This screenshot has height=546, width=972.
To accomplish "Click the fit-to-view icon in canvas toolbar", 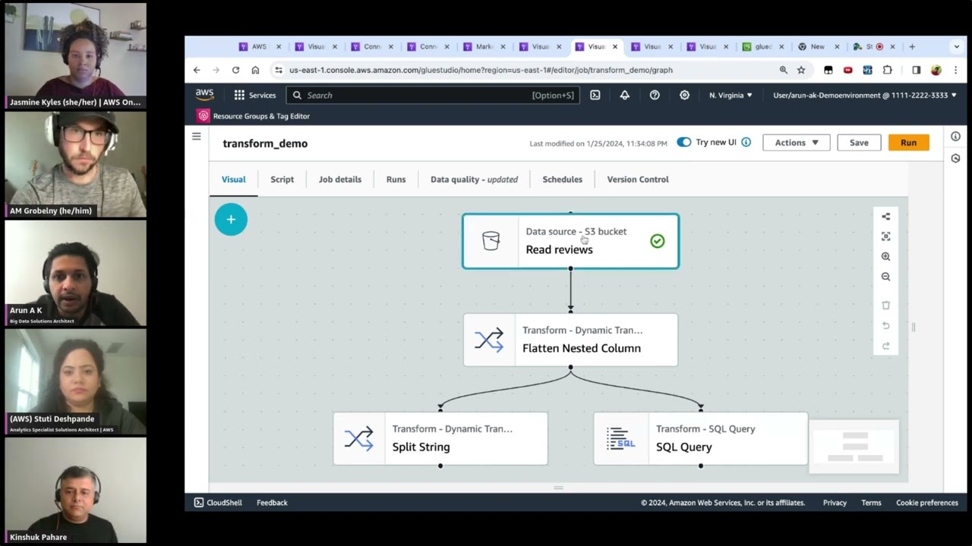I will [x=885, y=237].
